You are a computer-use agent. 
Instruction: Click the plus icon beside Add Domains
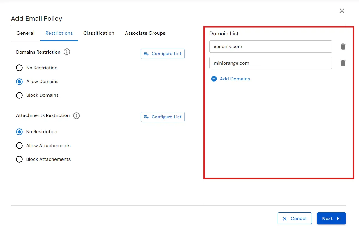[214, 79]
